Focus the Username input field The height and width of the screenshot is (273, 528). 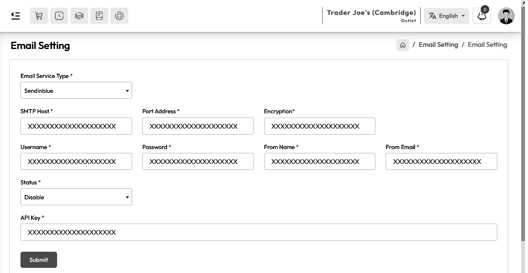(x=76, y=161)
